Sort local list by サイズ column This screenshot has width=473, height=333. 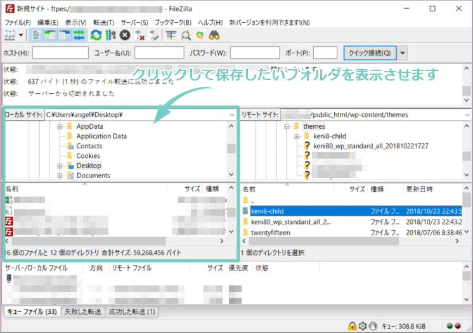pyautogui.click(x=185, y=189)
